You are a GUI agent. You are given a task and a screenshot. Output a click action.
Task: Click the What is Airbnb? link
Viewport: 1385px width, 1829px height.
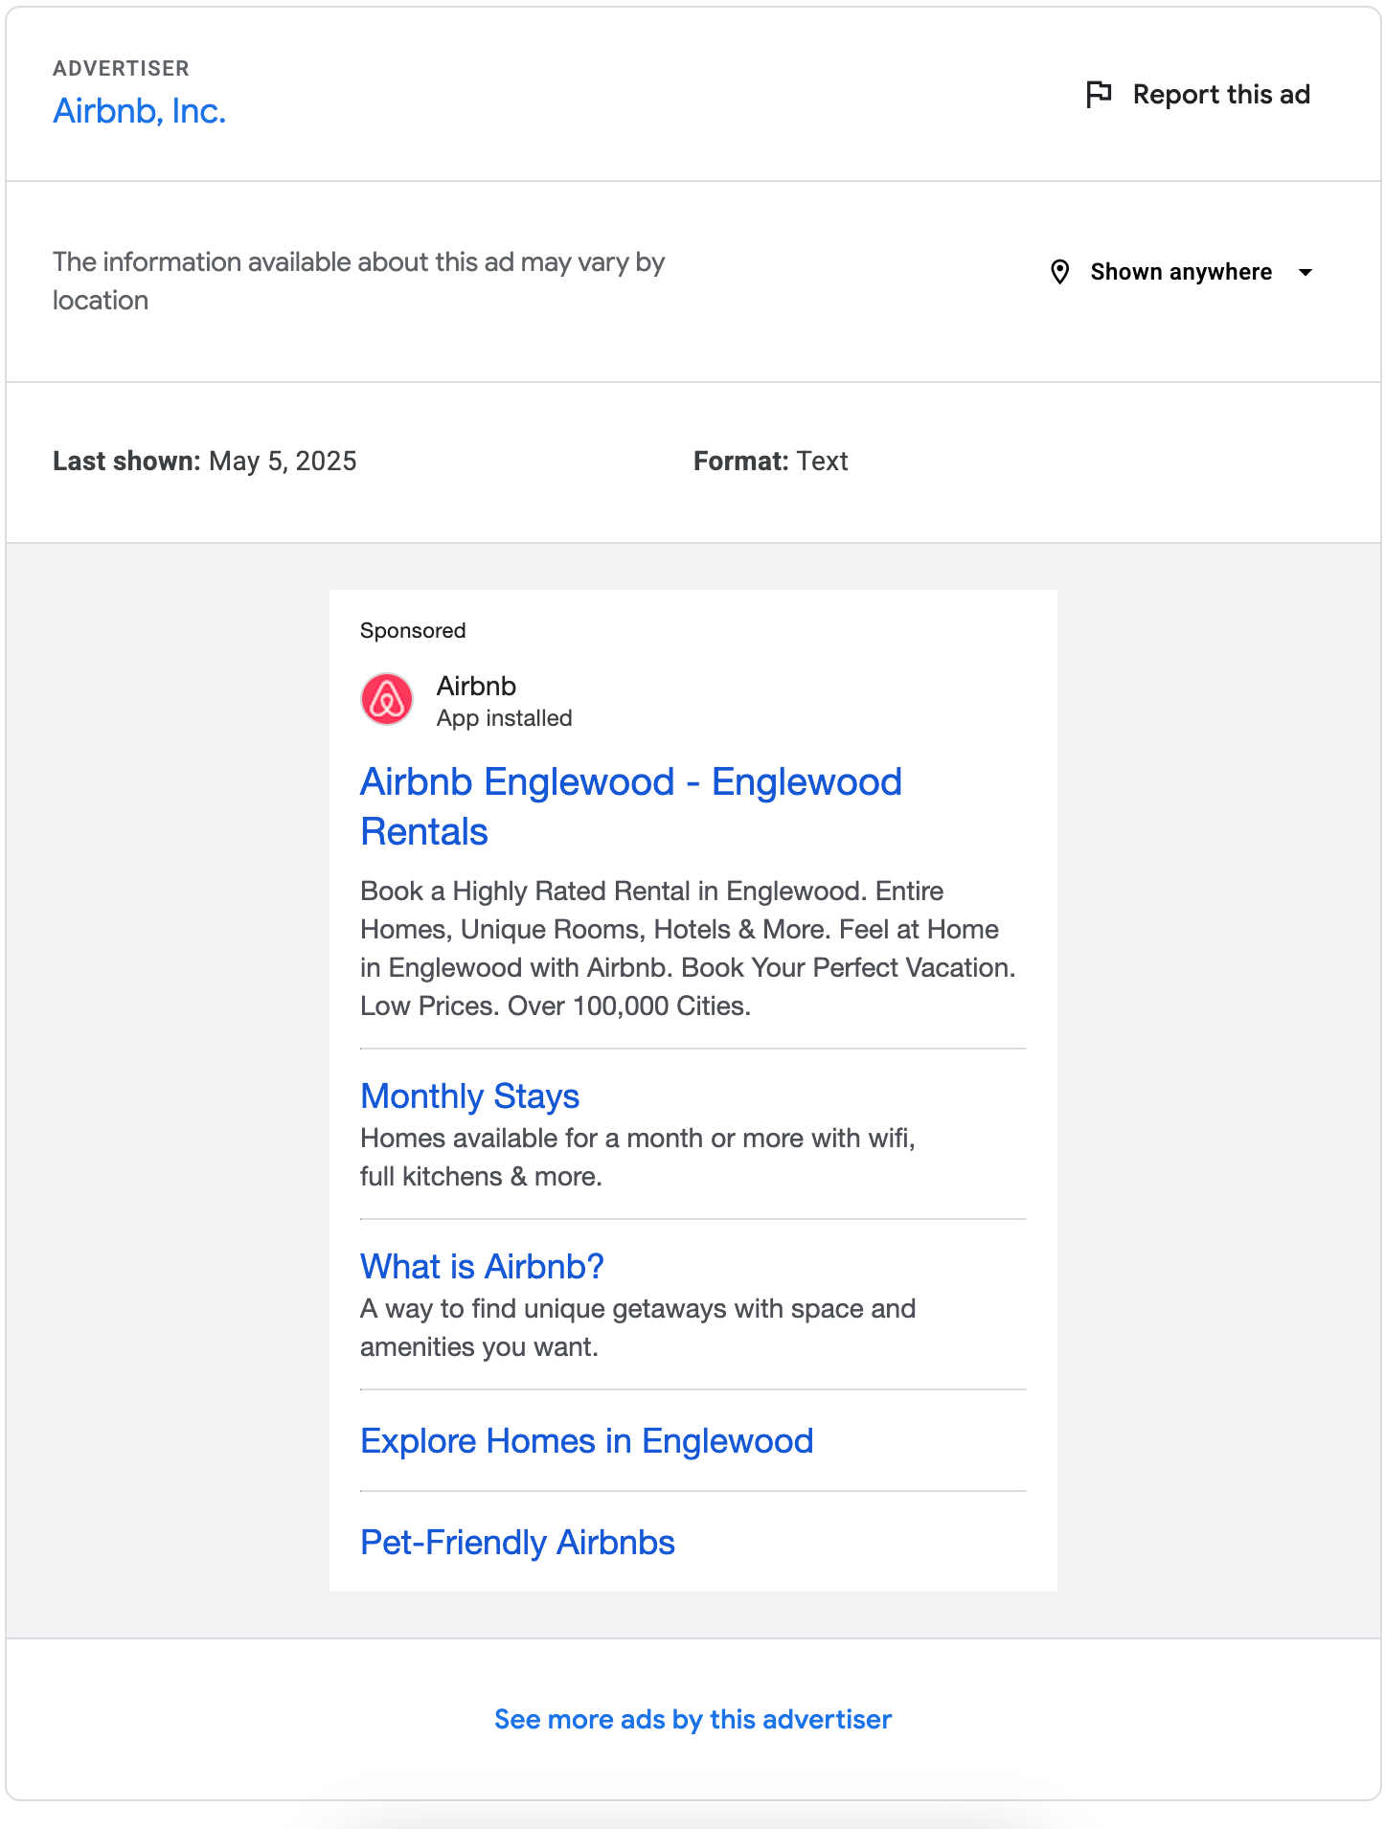click(x=482, y=1266)
